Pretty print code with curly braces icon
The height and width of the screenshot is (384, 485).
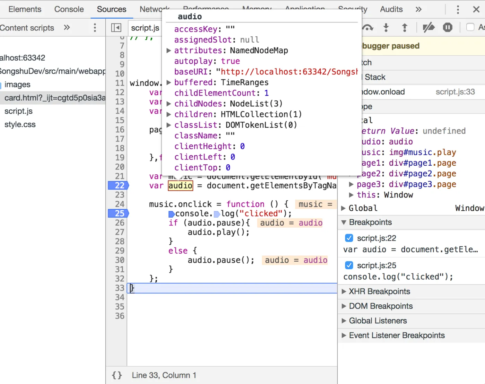click(117, 375)
